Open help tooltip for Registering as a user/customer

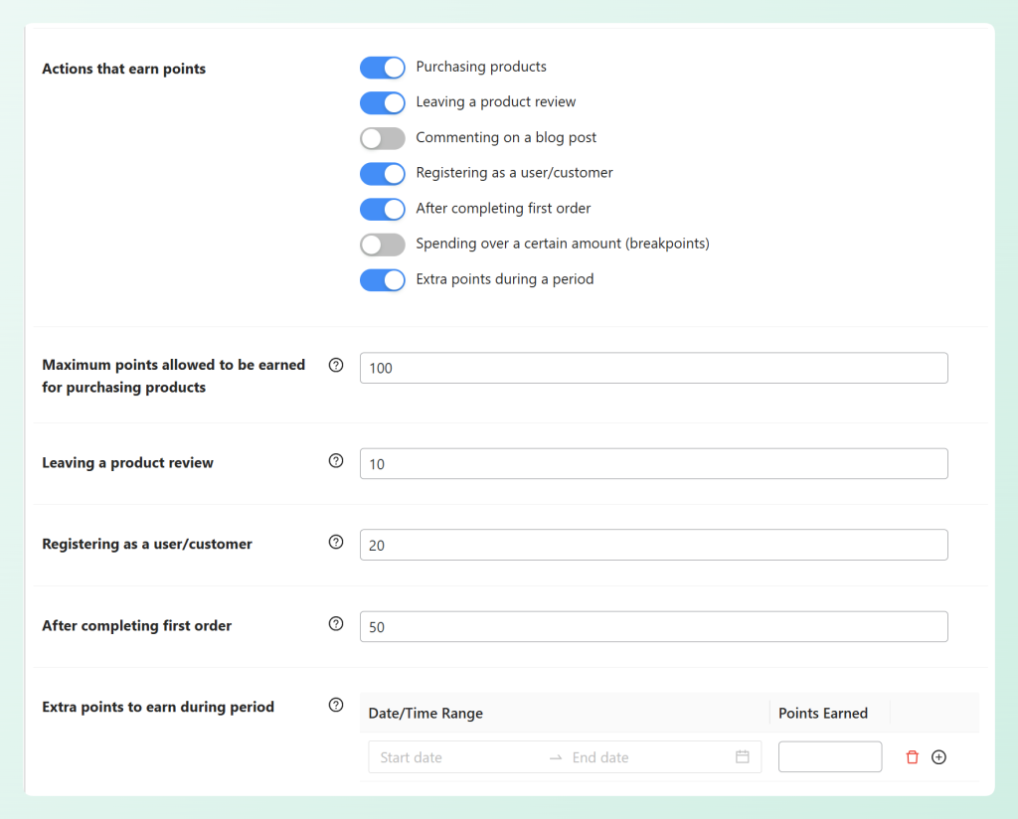(x=336, y=542)
